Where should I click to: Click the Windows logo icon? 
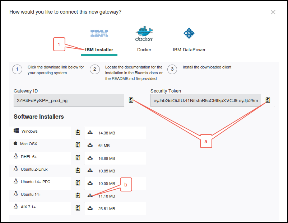(16, 131)
